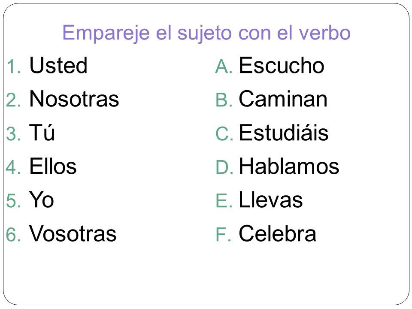
Task: Choose the verb 'Estudiáis'
Action: (284, 133)
